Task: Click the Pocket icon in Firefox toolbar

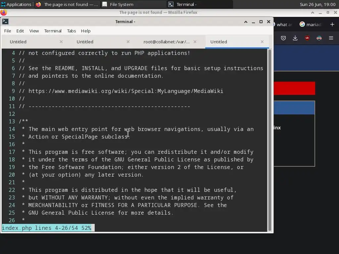Action: click(x=283, y=38)
